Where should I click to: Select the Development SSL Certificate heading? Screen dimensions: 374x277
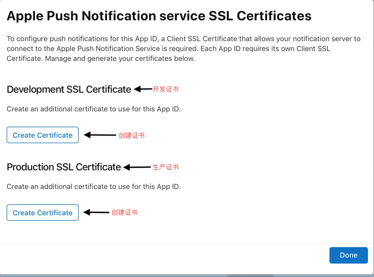[x=69, y=89]
